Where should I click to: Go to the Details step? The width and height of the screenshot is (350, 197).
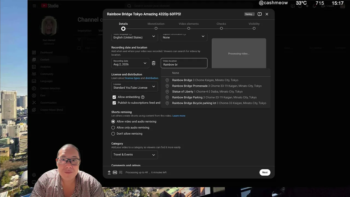[123, 26]
